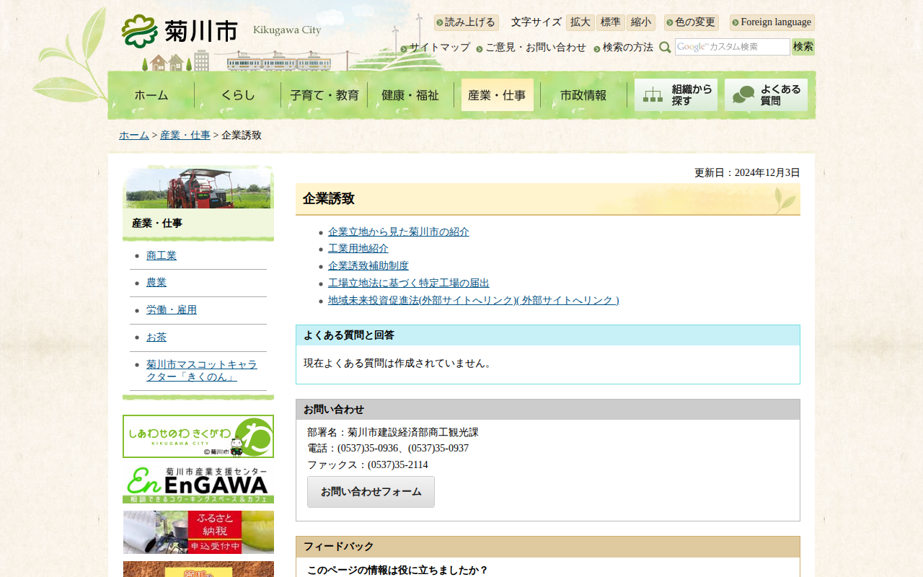This screenshot has width=923, height=577.
Task: Click 部署名：菊川市建設経済部商工観光課 text
Action: click(x=393, y=433)
